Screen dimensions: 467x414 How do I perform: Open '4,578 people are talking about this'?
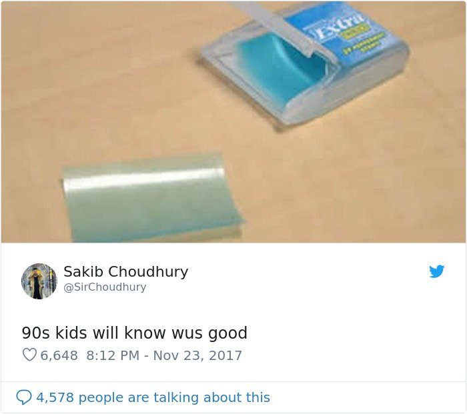[153, 397]
